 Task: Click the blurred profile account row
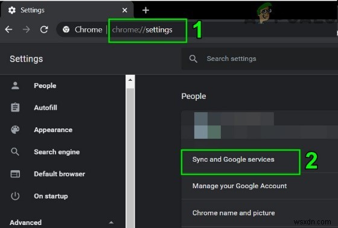(260, 125)
